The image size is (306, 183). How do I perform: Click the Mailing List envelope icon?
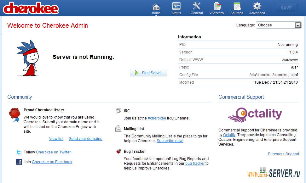click(118, 129)
